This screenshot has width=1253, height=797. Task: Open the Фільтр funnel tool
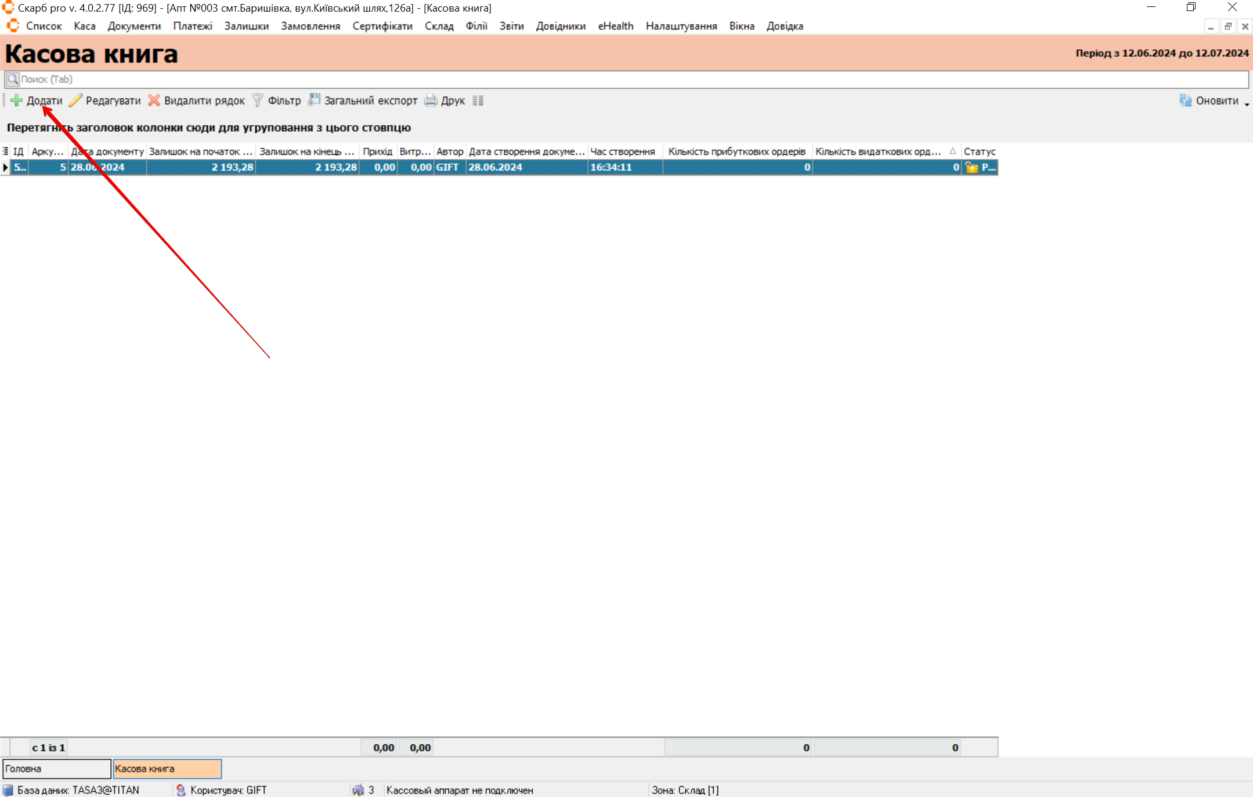pyautogui.click(x=258, y=100)
